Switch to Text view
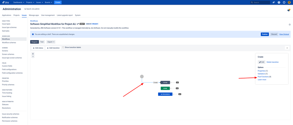 pyautogui.click(x=42, y=42)
